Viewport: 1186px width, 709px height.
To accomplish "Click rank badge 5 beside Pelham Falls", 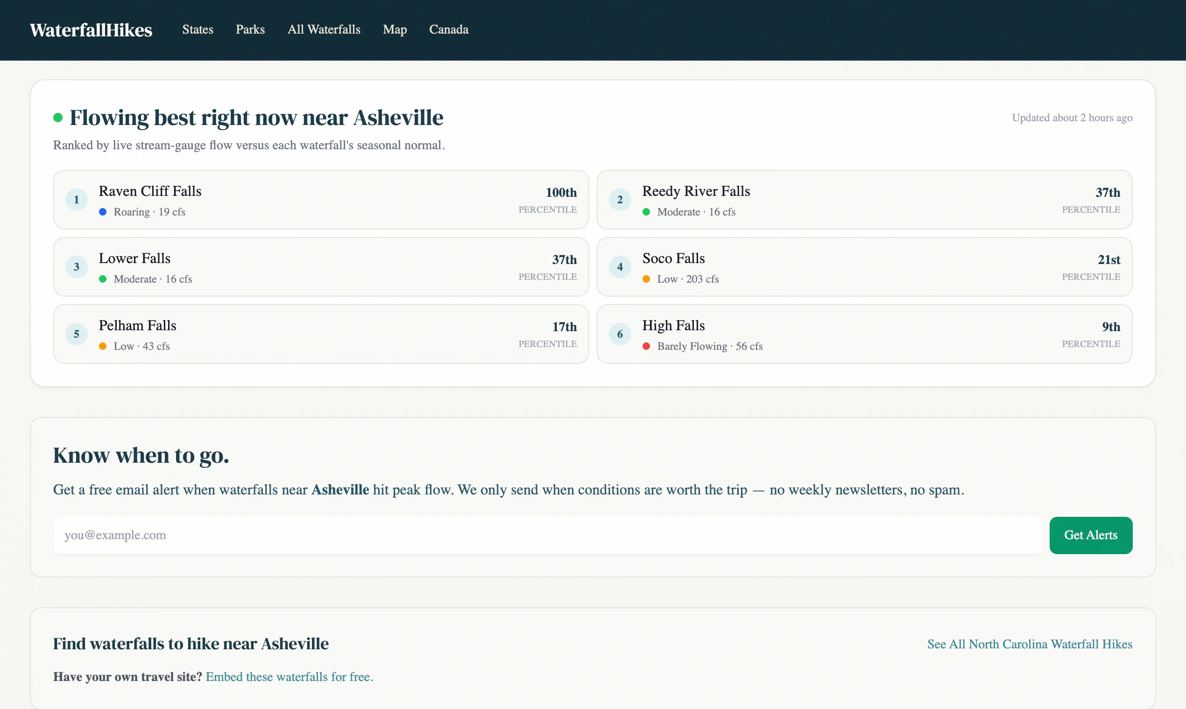I will (x=77, y=334).
